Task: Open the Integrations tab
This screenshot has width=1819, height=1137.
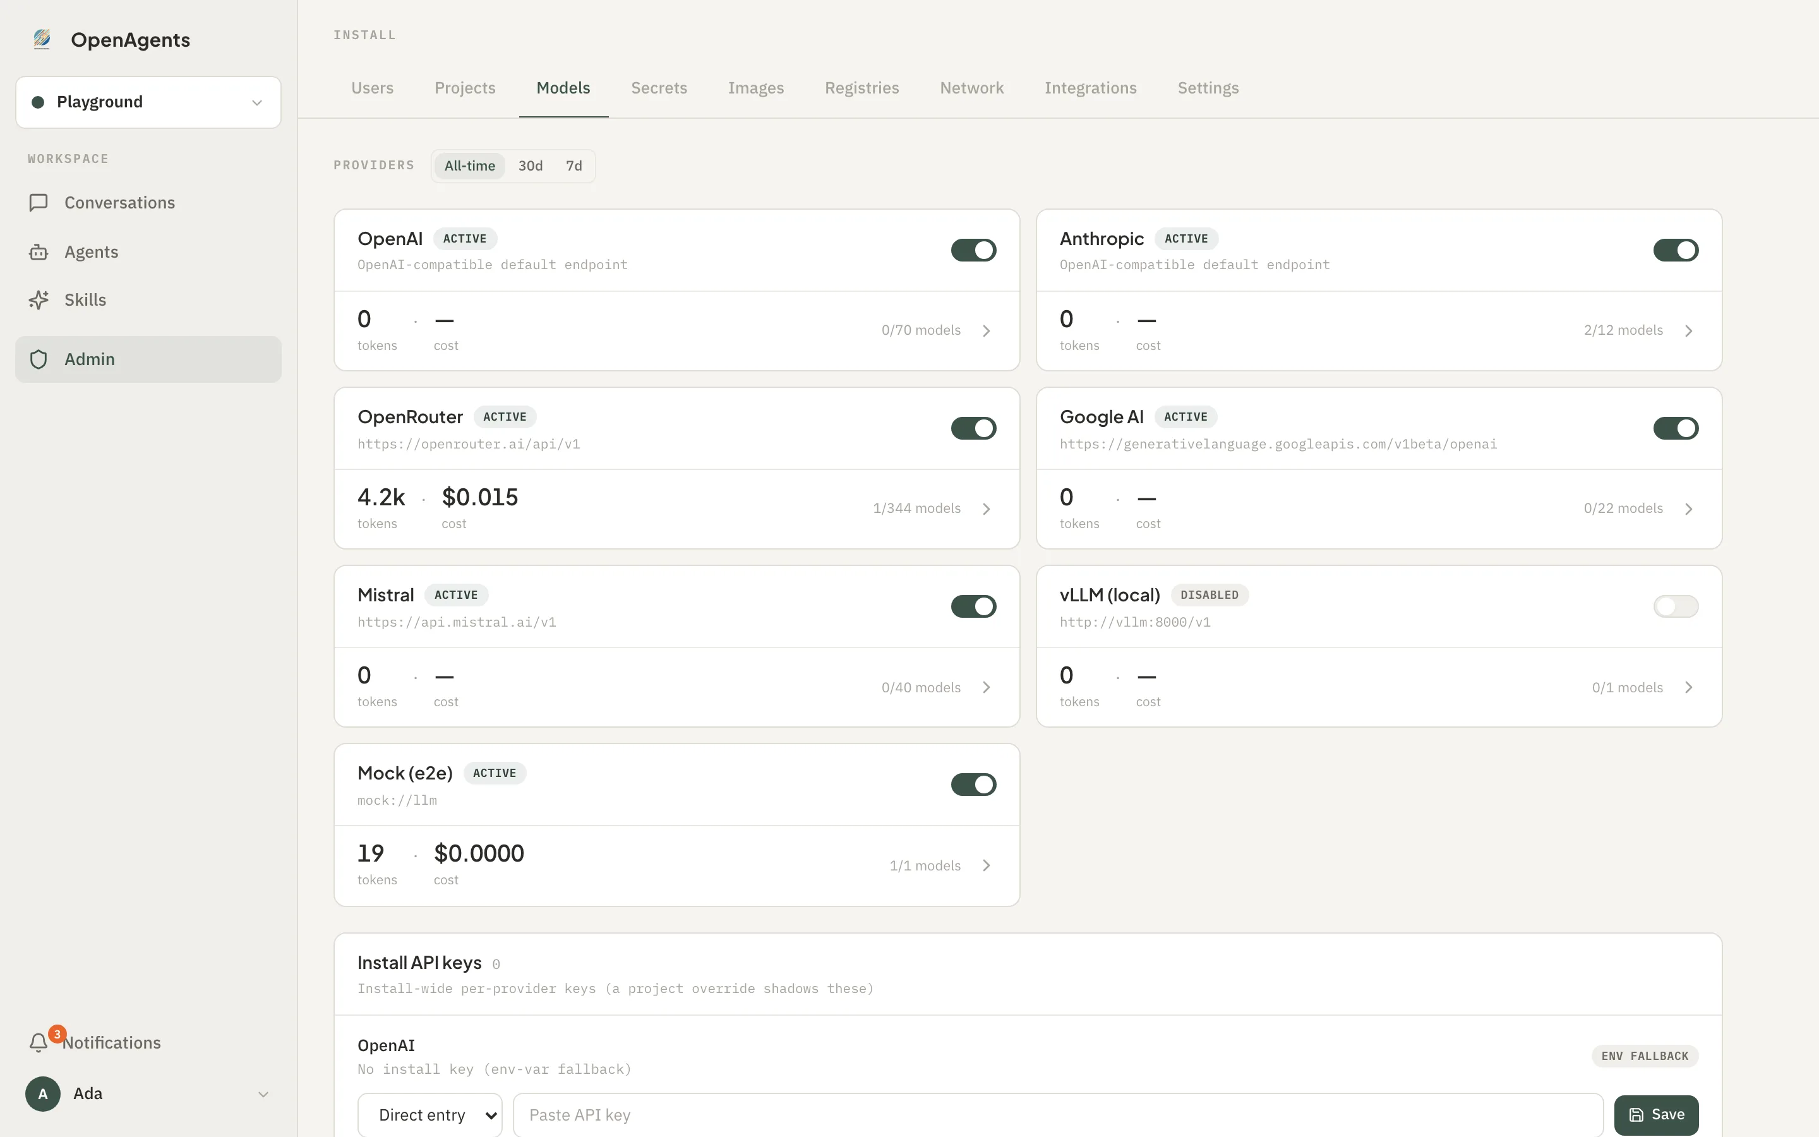Action: pos(1090,88)
